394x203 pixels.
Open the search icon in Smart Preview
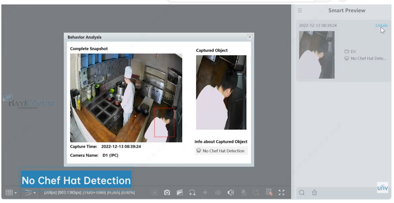[x=302, y=192]
